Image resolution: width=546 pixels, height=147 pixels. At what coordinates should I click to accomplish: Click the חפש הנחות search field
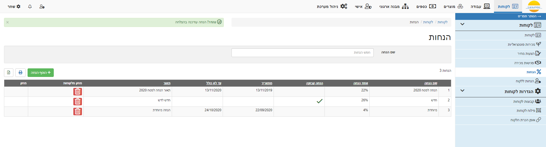(x=303, y=52)
